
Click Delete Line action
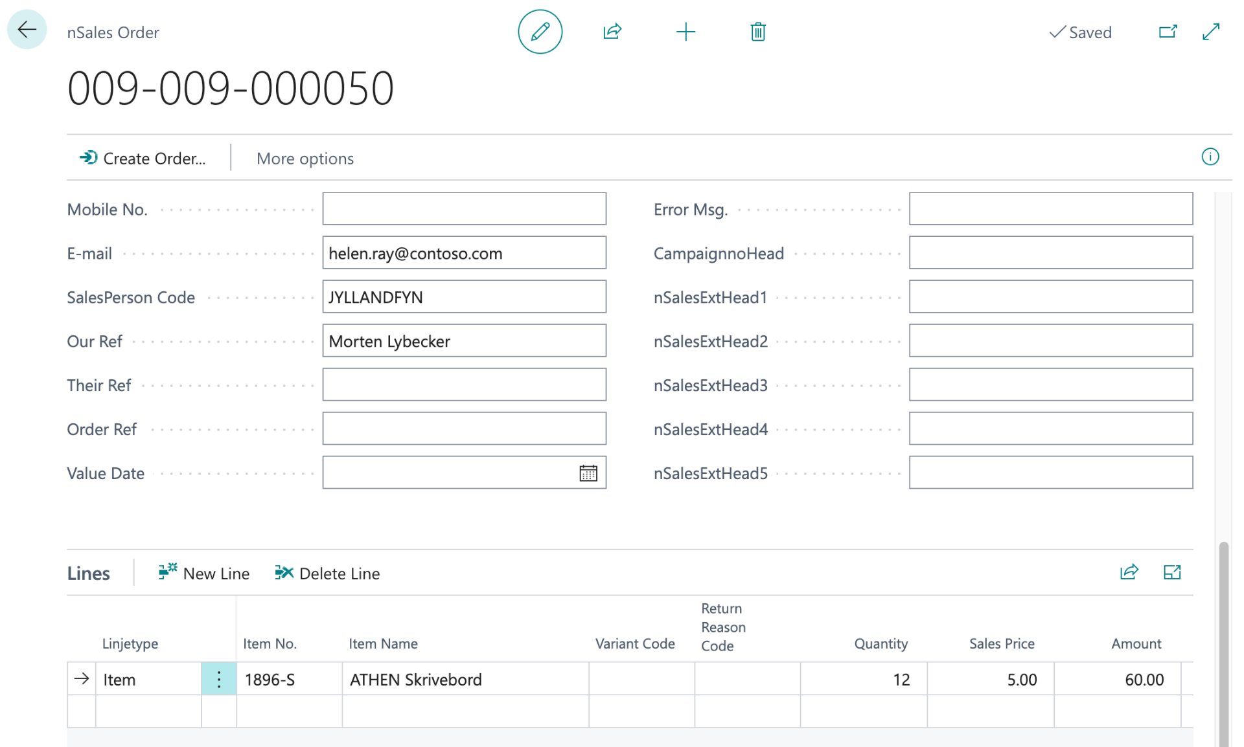[x=327, y=573]
